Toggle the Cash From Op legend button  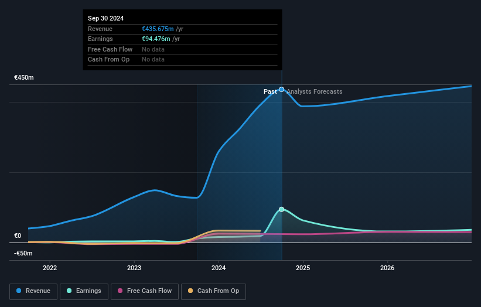pyautogui.click(x=213, y=291)
